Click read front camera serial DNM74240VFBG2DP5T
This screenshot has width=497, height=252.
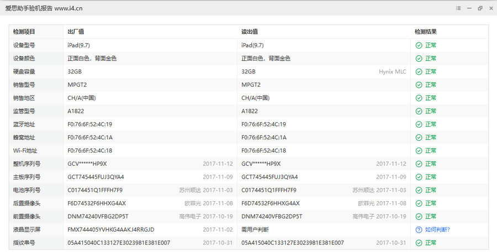pos(272,217)
